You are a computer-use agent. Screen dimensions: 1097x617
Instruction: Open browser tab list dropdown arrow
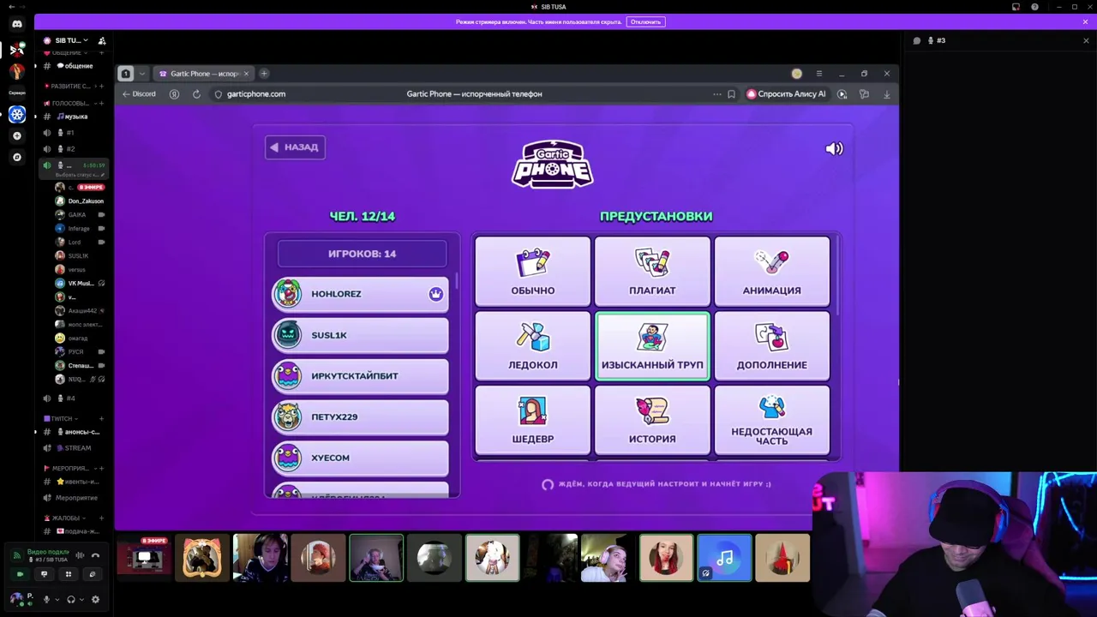[142, 74]
